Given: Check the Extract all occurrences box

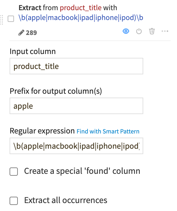Looking at the screenshot, I should coord(14,201).
